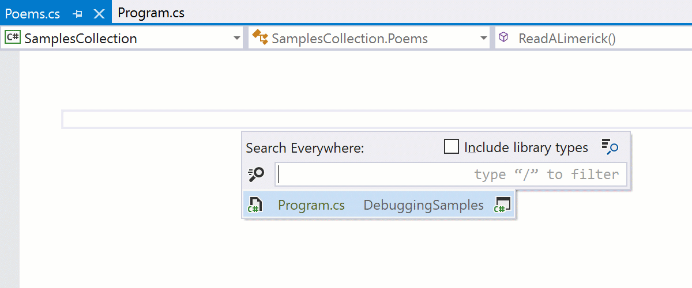
Task: Open the SamplesCollection.Poems type dropdown
Action: click(x=370, y=39)
